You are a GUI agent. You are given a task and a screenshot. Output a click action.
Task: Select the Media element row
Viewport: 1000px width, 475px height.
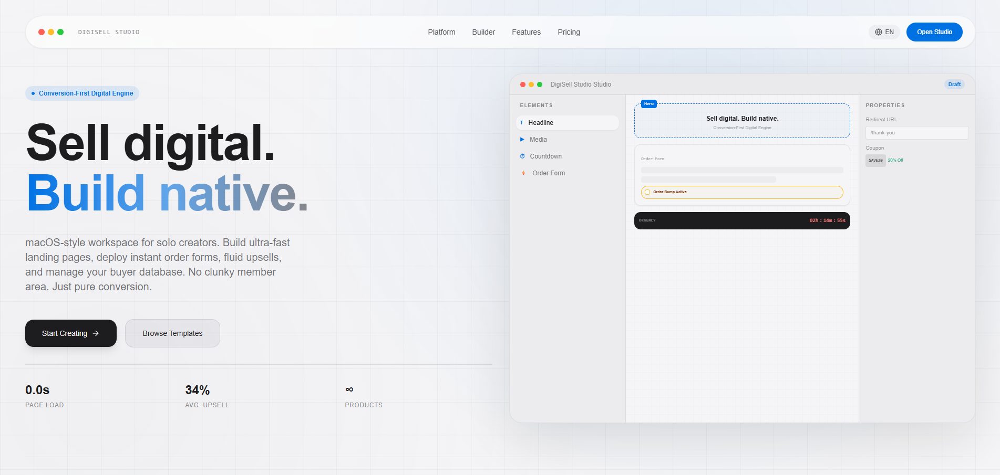[568, 140]
